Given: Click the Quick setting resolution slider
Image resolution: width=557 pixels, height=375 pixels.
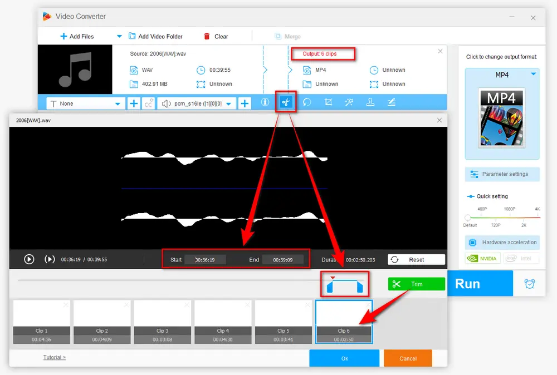Looking at the screenshot, I should [x=502, y=218].
